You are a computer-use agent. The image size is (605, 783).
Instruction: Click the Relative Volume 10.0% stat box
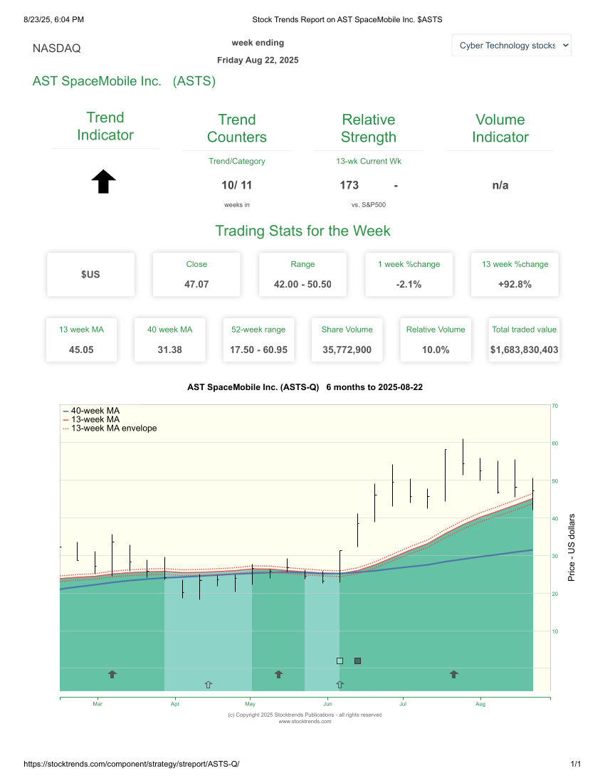coord(435,340)
